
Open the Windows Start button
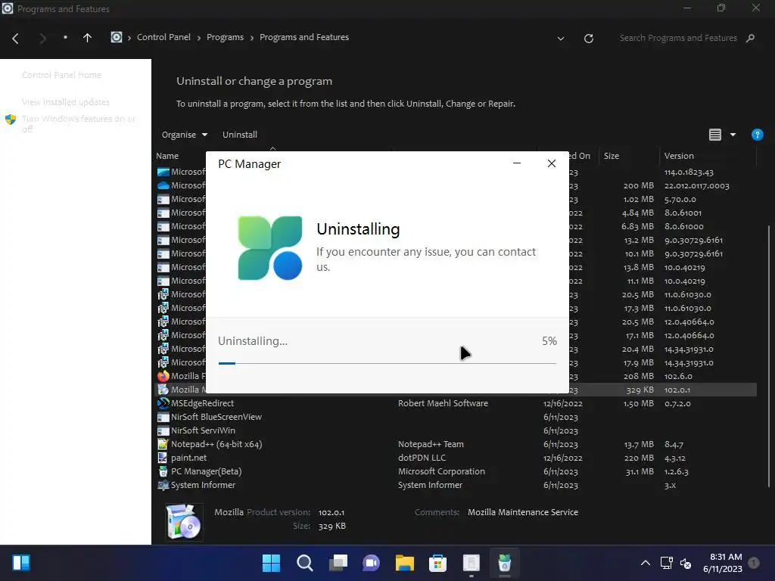[271, 563]
